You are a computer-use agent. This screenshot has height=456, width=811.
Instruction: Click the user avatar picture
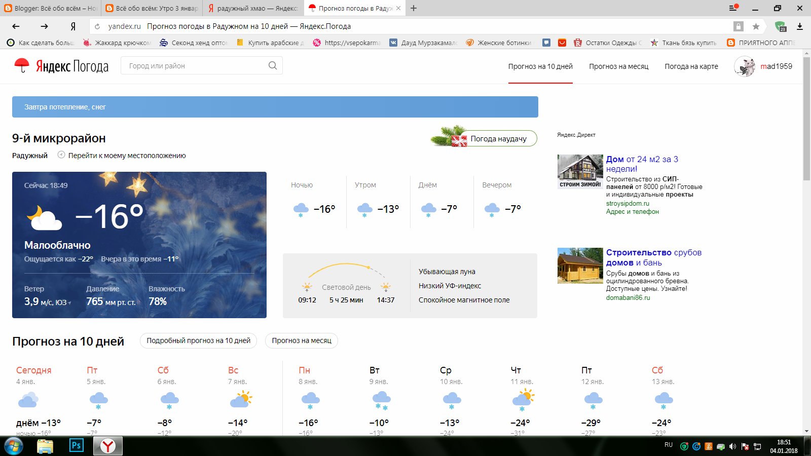click(745, 66)
